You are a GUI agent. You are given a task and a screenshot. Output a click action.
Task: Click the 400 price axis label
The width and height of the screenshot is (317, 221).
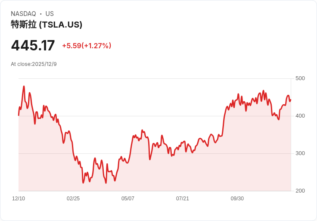[x=300, y=116]
